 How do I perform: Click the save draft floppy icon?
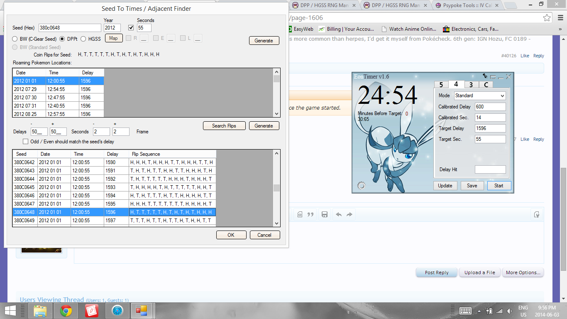325,214
